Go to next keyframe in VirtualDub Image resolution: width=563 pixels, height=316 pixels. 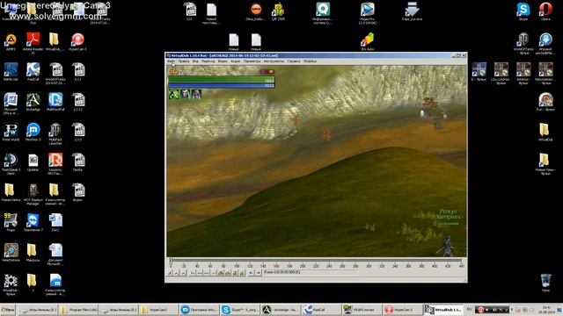click(x=227, y=273)
